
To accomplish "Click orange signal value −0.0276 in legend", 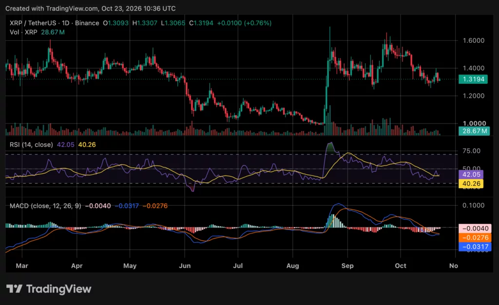I will (x=155, y=206).
